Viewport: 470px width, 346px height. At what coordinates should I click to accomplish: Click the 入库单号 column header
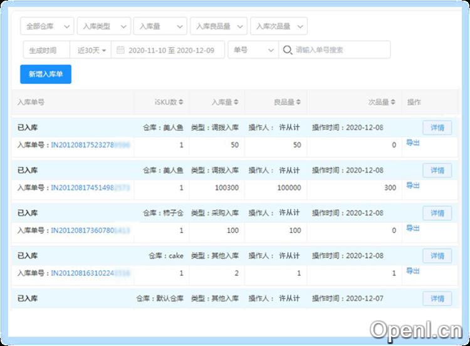31,102
